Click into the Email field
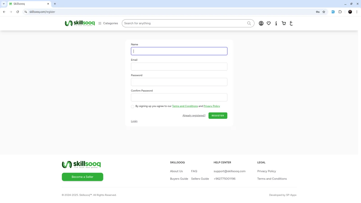 click(179, 66)
